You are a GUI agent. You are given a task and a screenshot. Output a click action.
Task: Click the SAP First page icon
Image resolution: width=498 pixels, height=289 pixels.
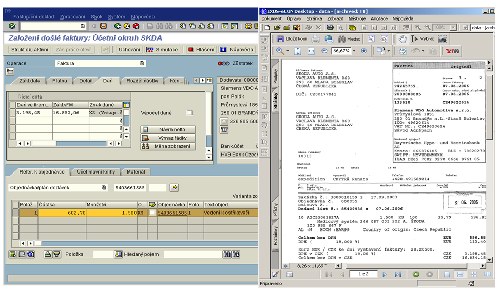tap(183, 26)
